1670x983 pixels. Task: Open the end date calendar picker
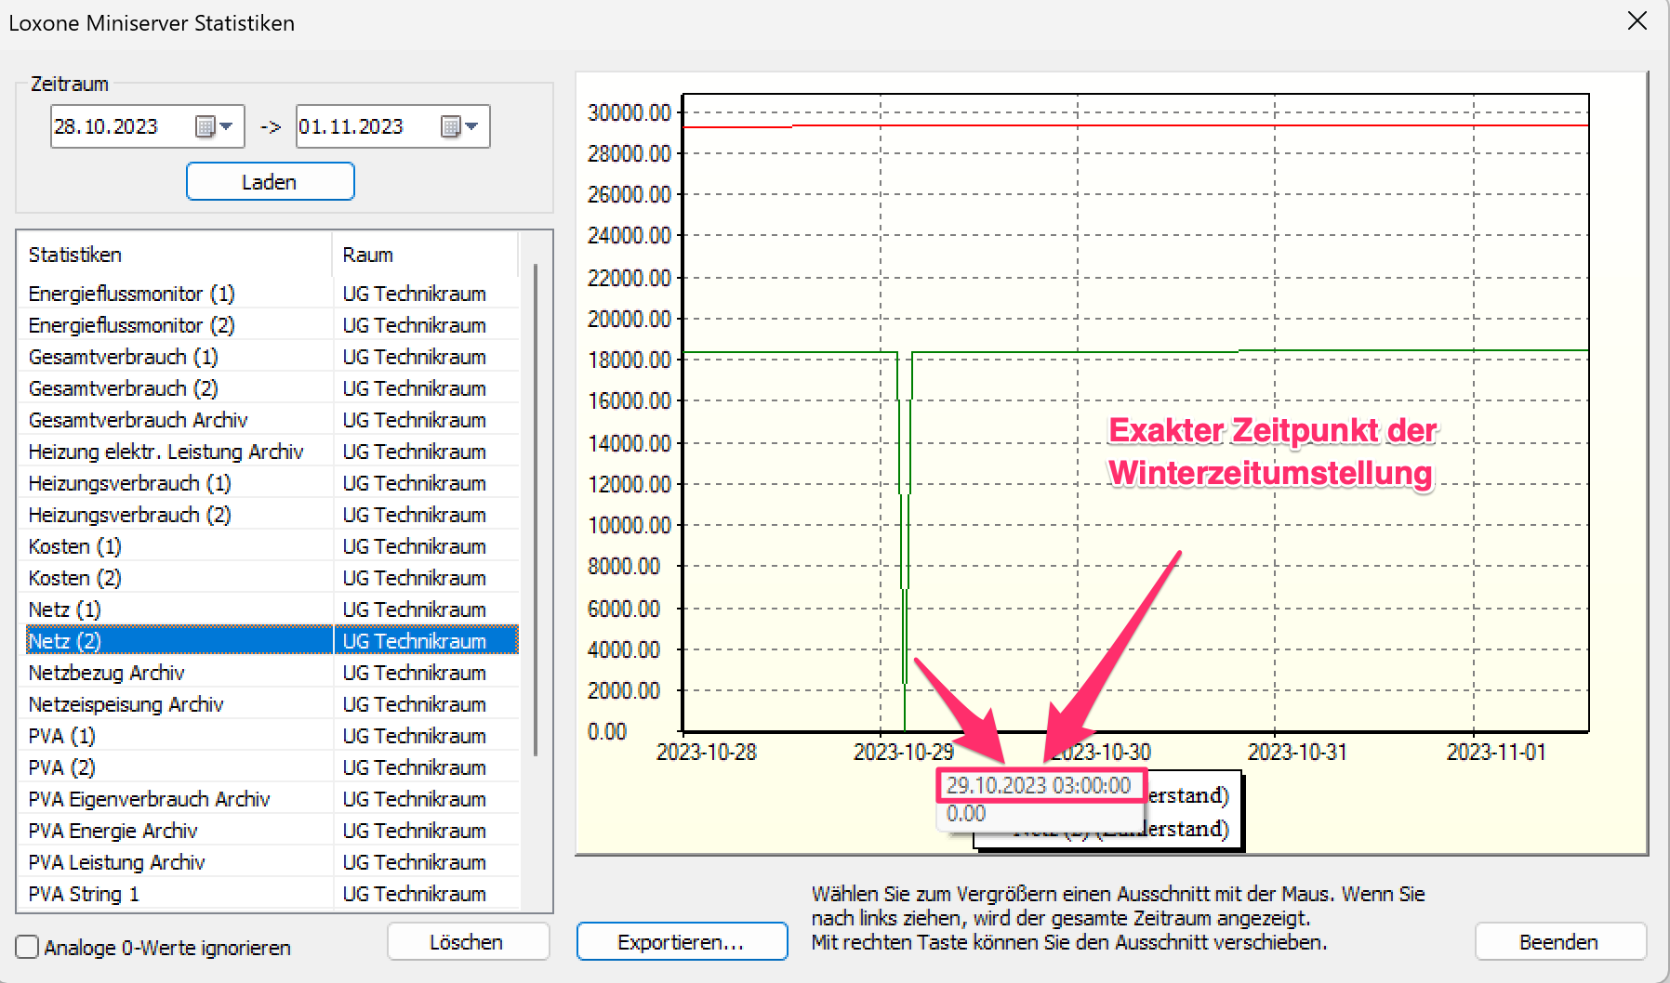459,126
